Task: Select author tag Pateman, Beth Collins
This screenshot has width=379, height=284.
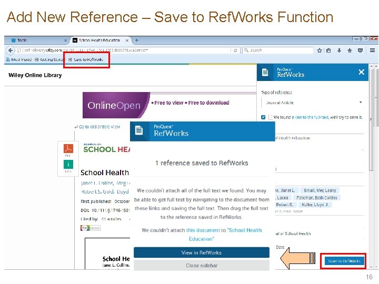Action: [317, 198]
